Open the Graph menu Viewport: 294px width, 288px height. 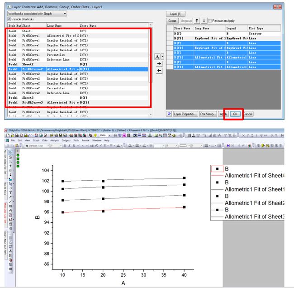tap(36, 140)
